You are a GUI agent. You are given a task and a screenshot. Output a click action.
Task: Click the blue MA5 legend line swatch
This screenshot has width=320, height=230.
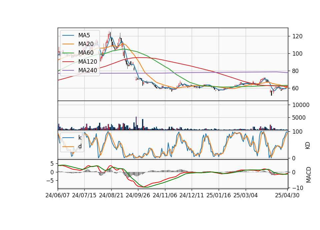click(x=68, y=35)
